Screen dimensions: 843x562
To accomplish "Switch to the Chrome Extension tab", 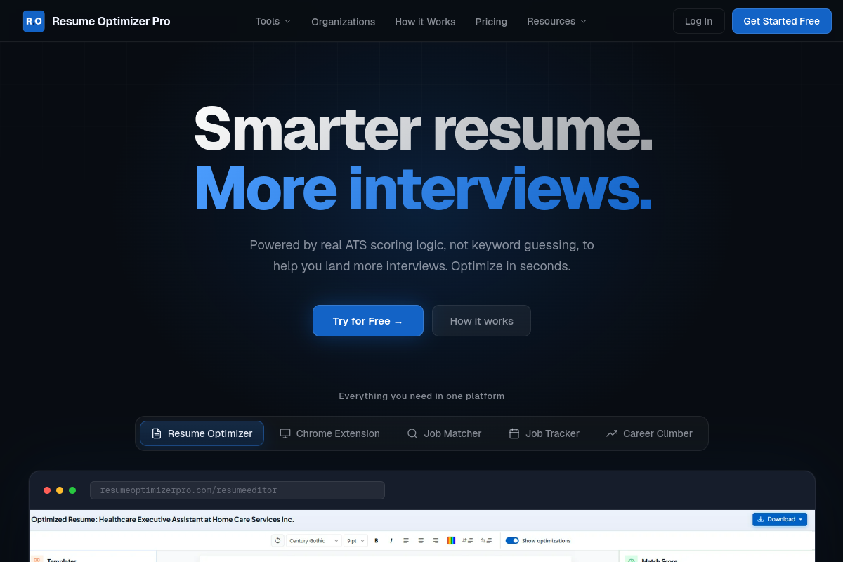I will tap(329, 433).
